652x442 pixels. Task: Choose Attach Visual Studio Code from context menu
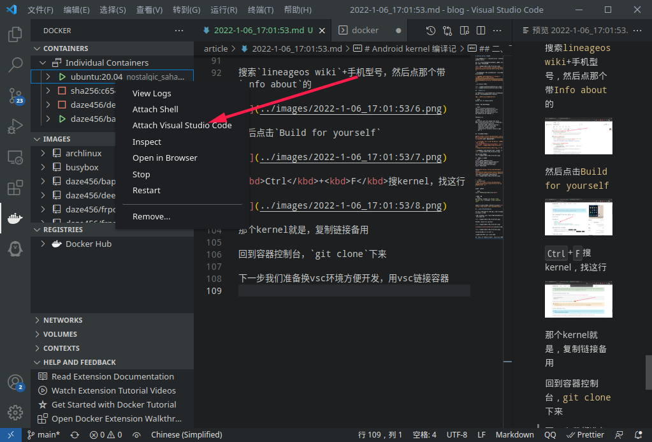pyautogui.click(x=182, y=126)
